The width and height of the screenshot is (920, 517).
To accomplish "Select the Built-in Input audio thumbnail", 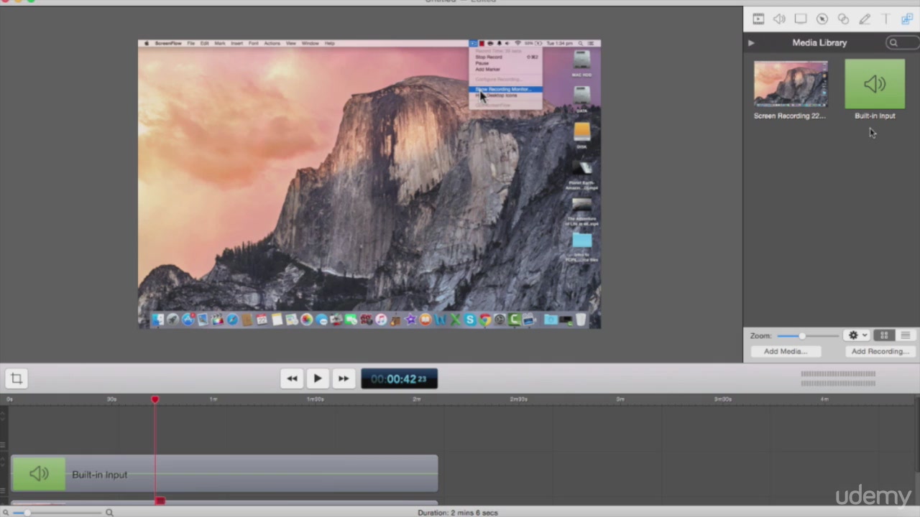I will pyautogui.click(x=875, y=84).
